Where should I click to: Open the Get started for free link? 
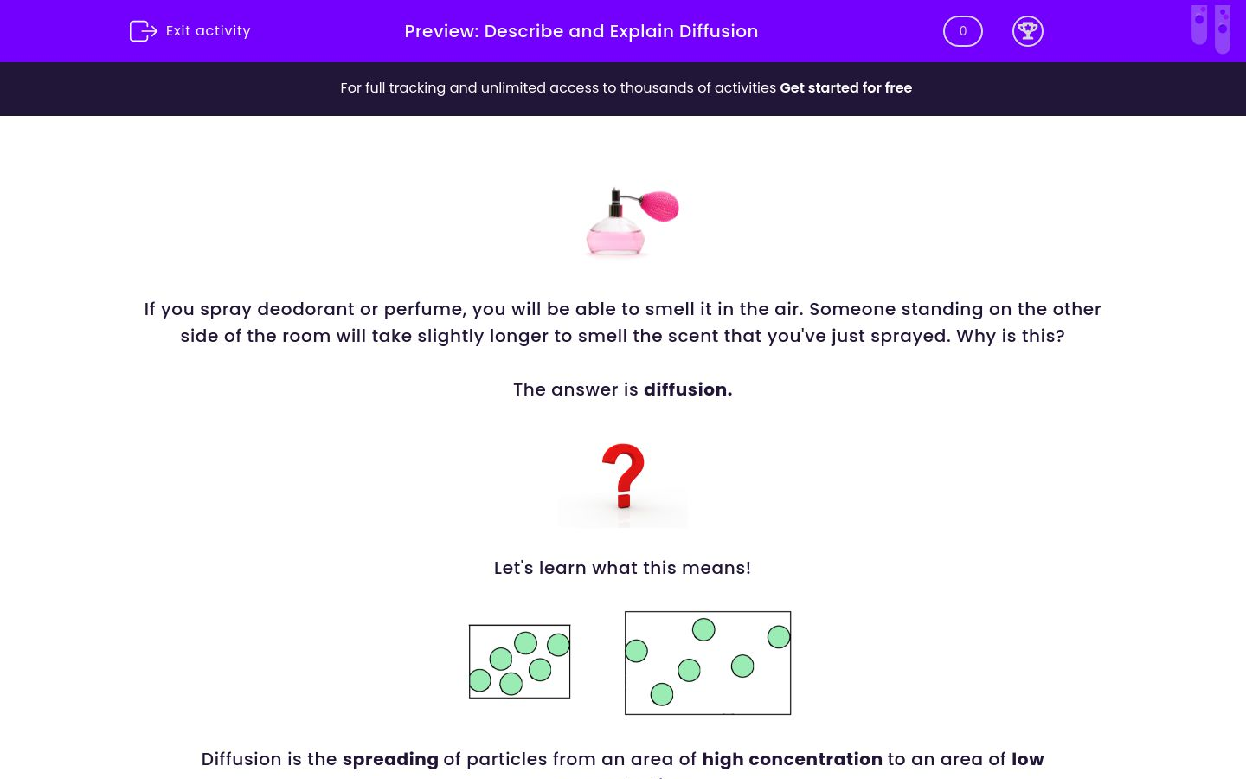point(845,87)
